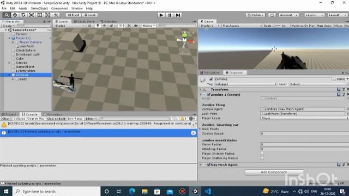Start Play mode
Viewport: 349px width, 196px height.
point(161,15)
